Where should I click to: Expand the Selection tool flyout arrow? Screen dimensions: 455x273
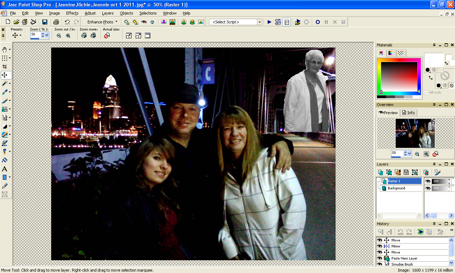pos(10,58)
